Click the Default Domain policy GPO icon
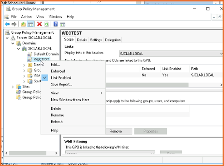Viewport: 224px width, 166px height. (30, 54)
